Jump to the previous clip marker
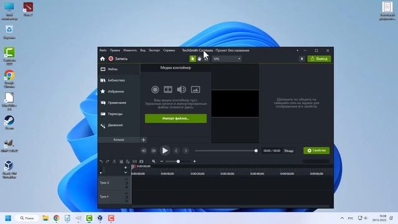 click(176, 151)
